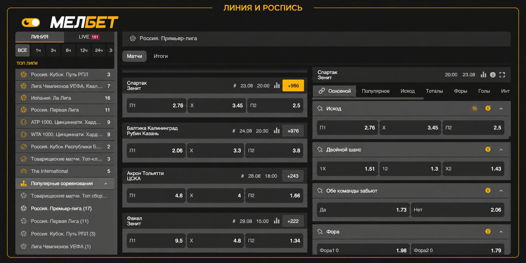Collapse the Обе команды забьют section
The height and width of the screenshot is (263, 526).
(x=501, y=191)
